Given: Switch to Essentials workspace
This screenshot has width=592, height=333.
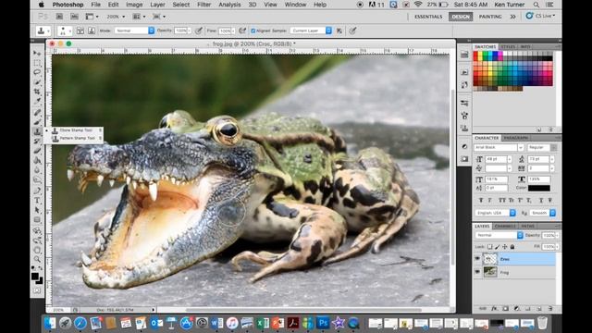Looking at the screenshot, I should click(x=428, y=17).
